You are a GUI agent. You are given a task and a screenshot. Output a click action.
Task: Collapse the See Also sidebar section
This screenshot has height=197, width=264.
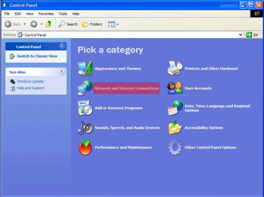click(x=62, y=72)
